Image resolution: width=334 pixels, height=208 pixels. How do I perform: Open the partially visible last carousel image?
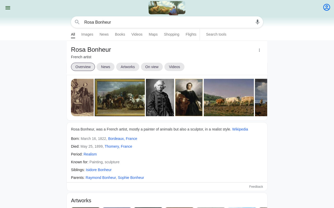[261, 97]
